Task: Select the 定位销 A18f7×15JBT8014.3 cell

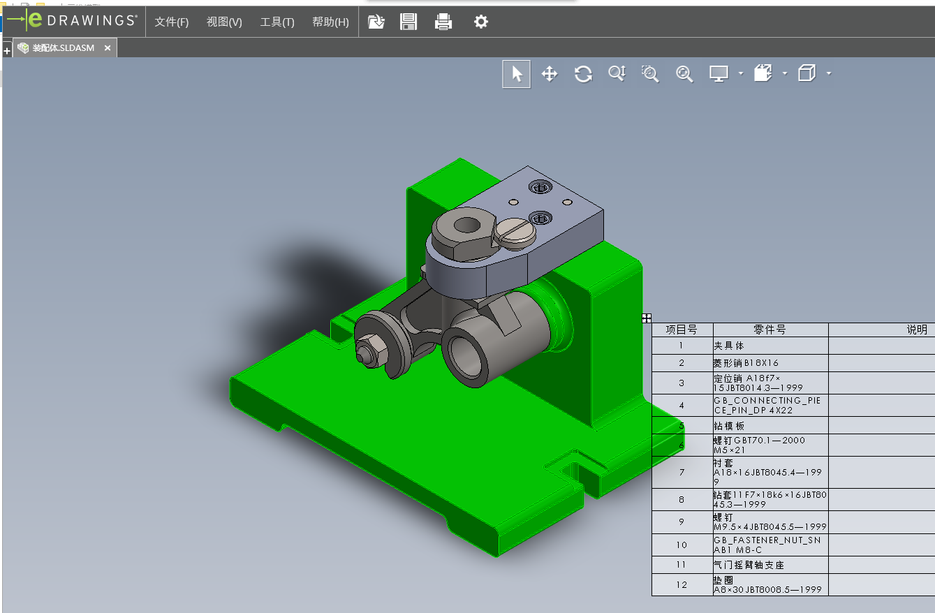Action: click(770, 383)
